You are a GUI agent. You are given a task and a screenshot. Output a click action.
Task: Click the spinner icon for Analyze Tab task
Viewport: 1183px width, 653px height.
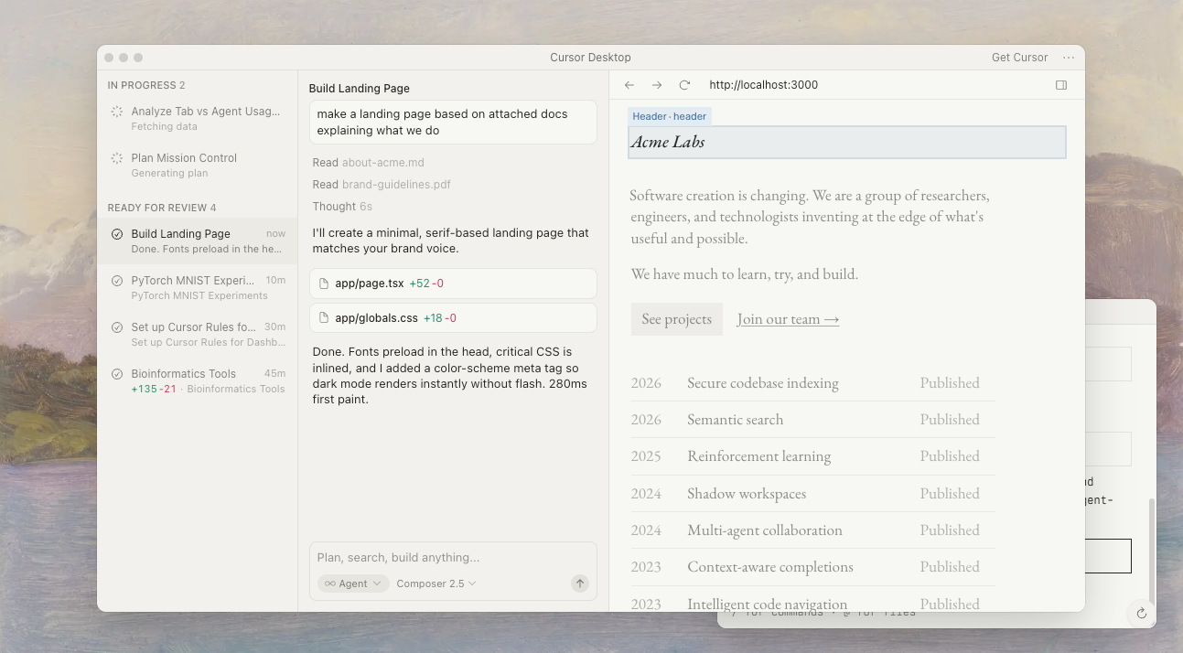coord(117,112)
